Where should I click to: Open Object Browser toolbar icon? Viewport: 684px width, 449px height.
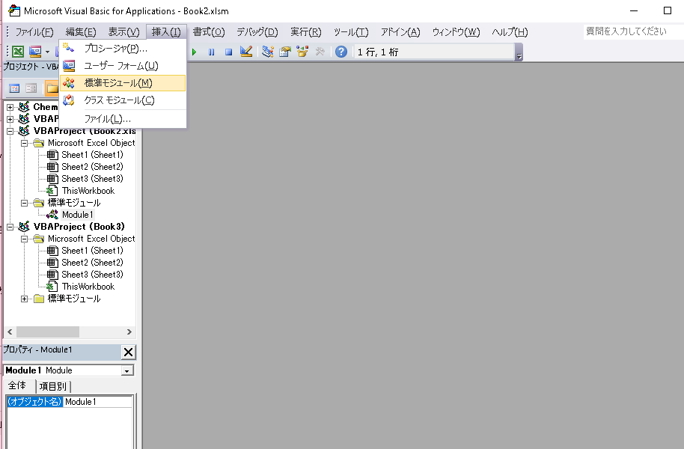302,52
